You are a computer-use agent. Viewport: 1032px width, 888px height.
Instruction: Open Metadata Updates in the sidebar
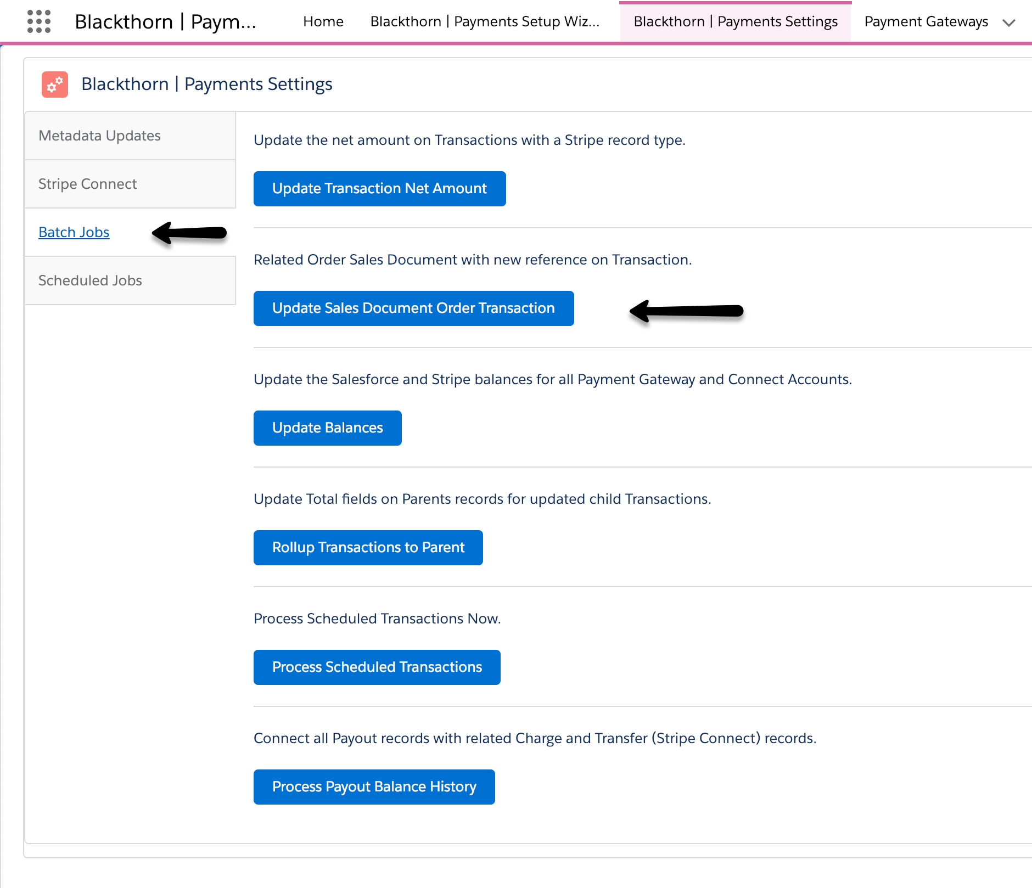click(130, 136)
